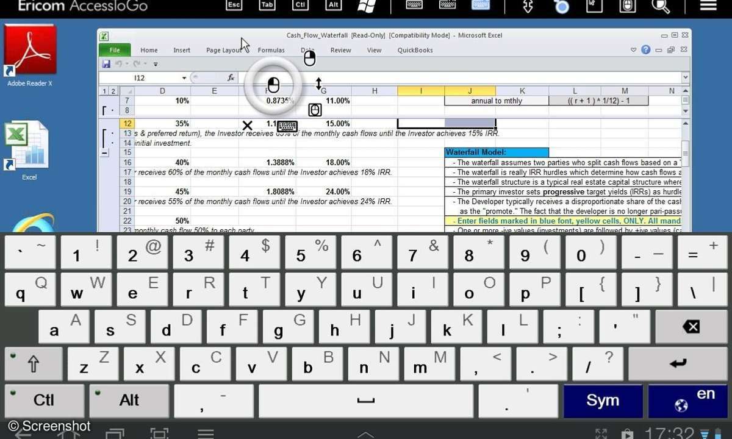Click cell showing 18.00%
732x439 pixels.
click(x=338, y=162)
